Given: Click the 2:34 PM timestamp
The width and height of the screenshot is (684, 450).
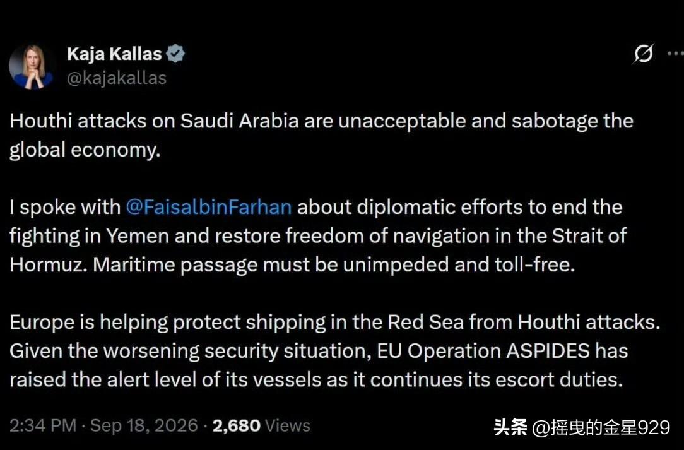Looking at the screenshot, I should point(43,425).
